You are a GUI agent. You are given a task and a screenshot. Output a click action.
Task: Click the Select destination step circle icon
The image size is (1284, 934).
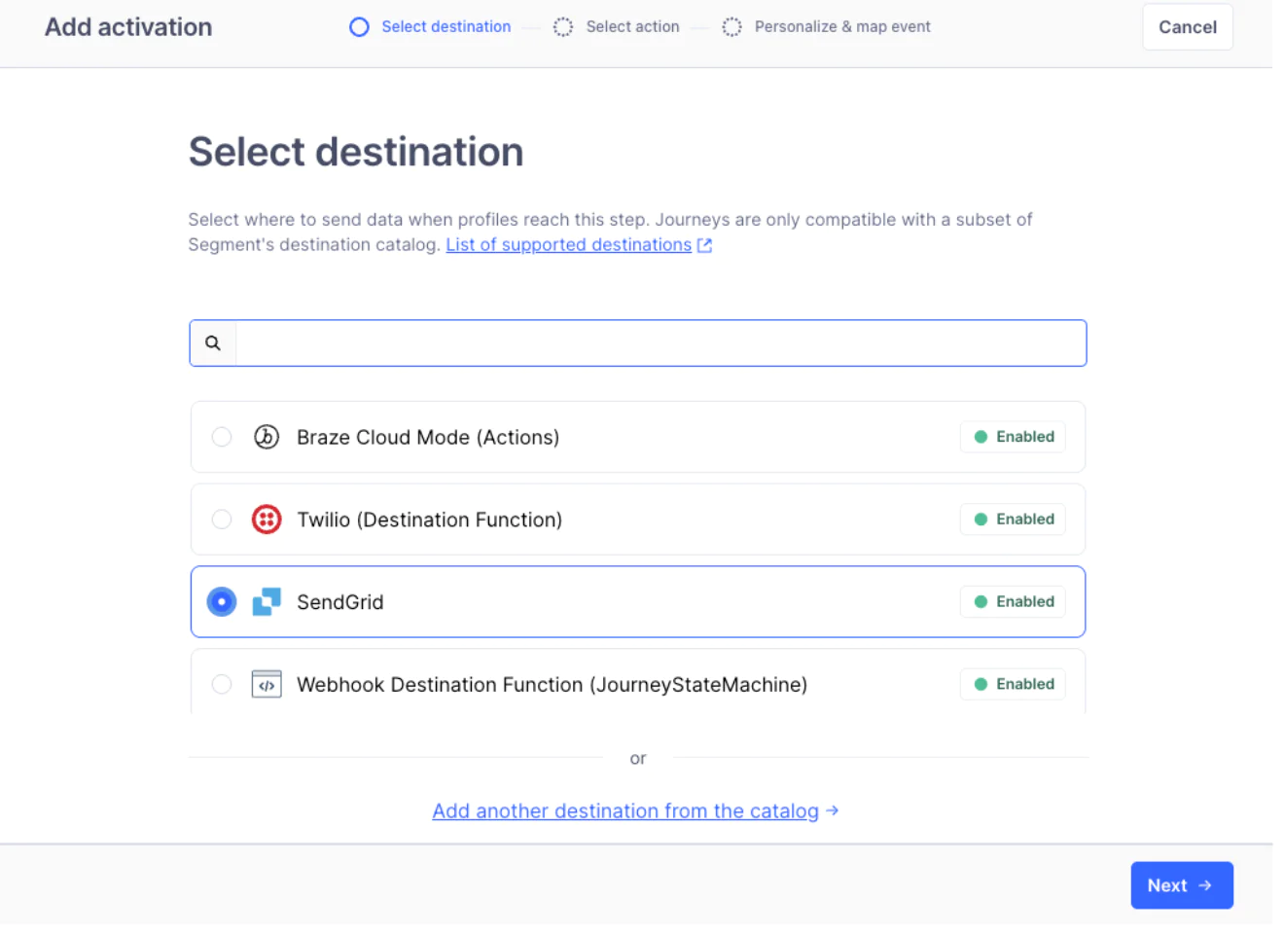359,27
